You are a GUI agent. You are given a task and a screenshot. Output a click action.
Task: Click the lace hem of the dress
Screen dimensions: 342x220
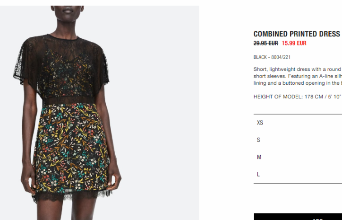(72, 195)
